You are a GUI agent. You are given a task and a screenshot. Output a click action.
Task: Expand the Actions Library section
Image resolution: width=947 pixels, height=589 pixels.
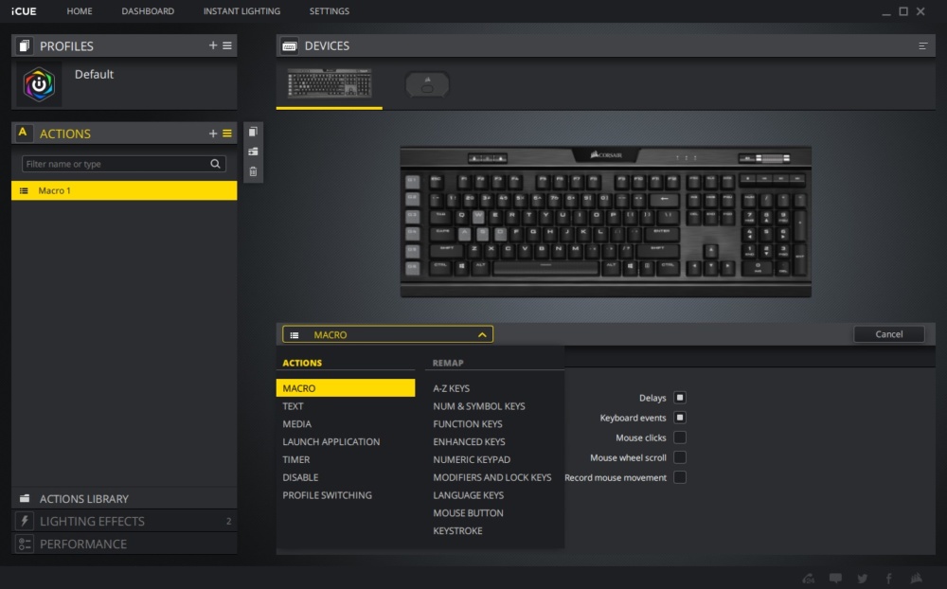[124, 498]
